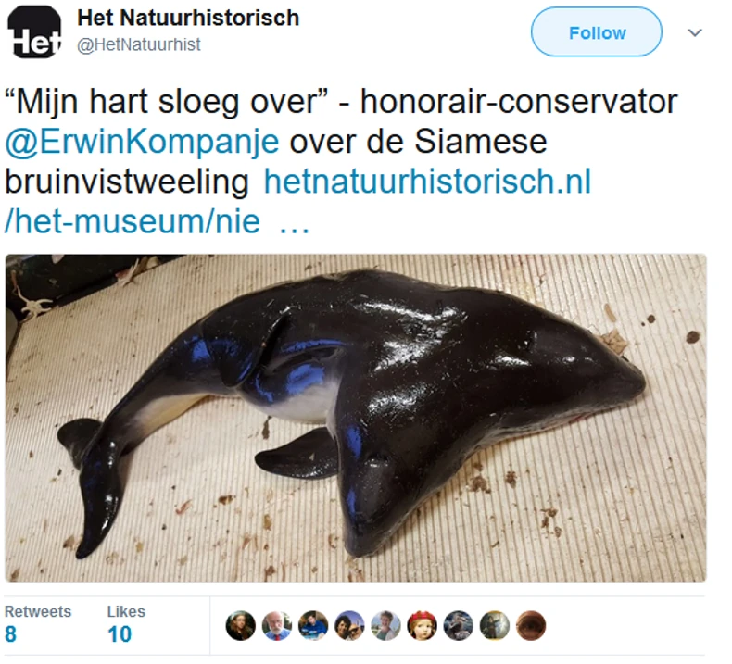Open the tweet options chevron menu
This screenshot has height=664, width=732.
695,32
